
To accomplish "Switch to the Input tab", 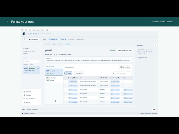I will [x=55, y=44].
